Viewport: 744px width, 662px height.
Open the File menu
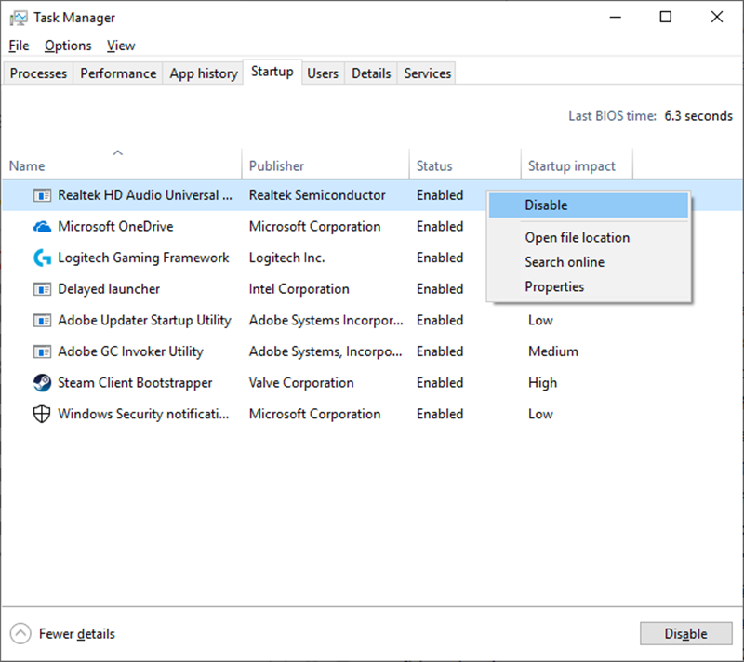click(x=19, y=46)
